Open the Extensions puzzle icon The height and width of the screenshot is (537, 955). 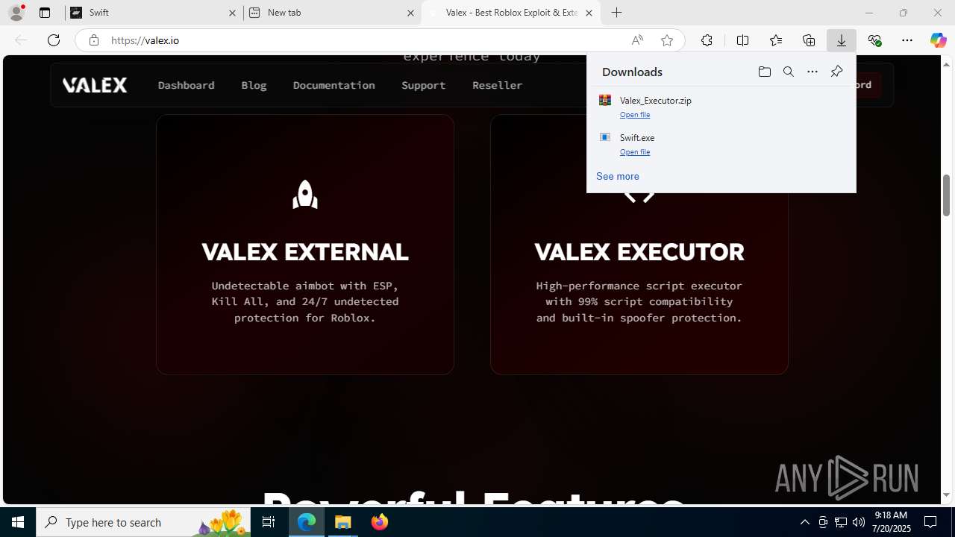pos(707,40)
